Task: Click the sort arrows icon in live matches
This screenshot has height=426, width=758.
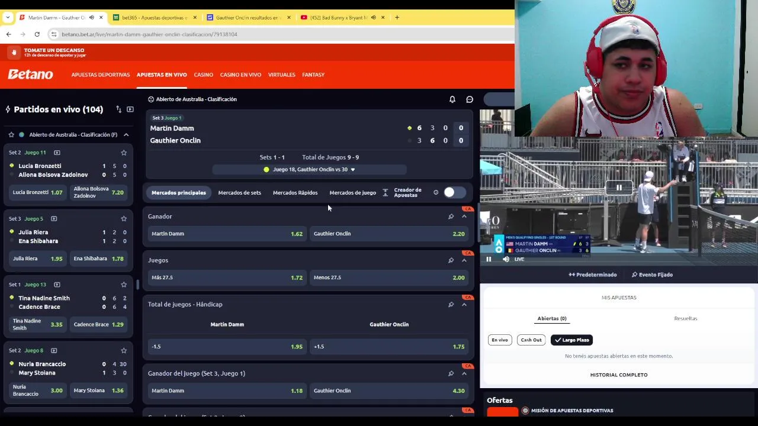Action: [x=118, y=109]
